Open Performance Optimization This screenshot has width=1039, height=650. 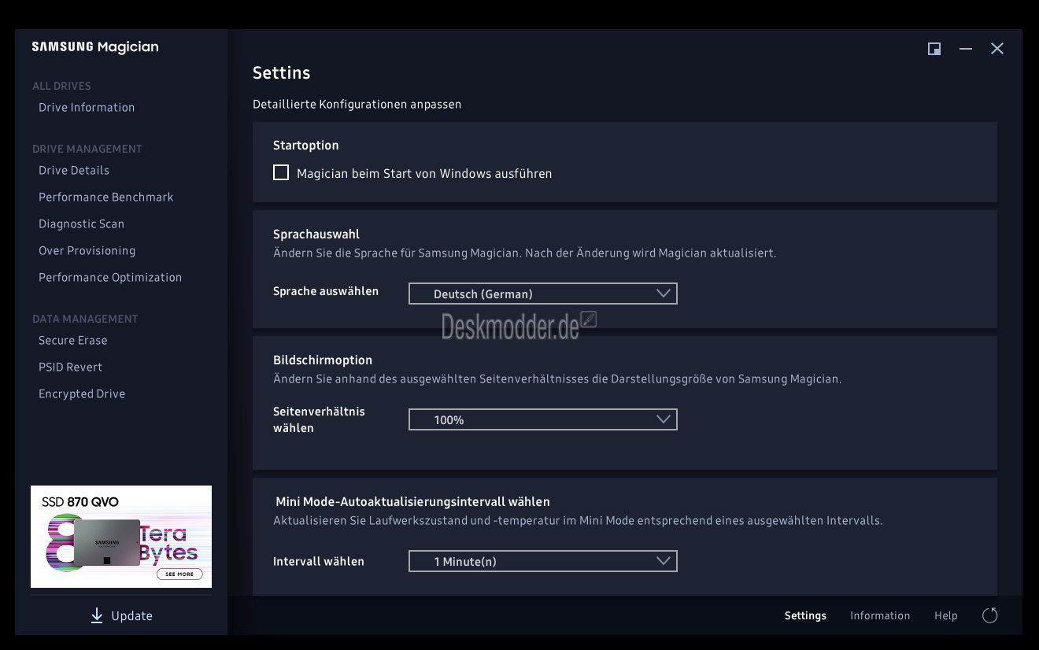(110, 277)
